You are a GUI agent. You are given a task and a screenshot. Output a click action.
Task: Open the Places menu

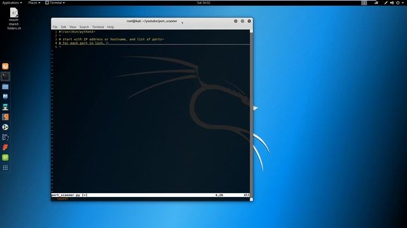coord(34,3)
